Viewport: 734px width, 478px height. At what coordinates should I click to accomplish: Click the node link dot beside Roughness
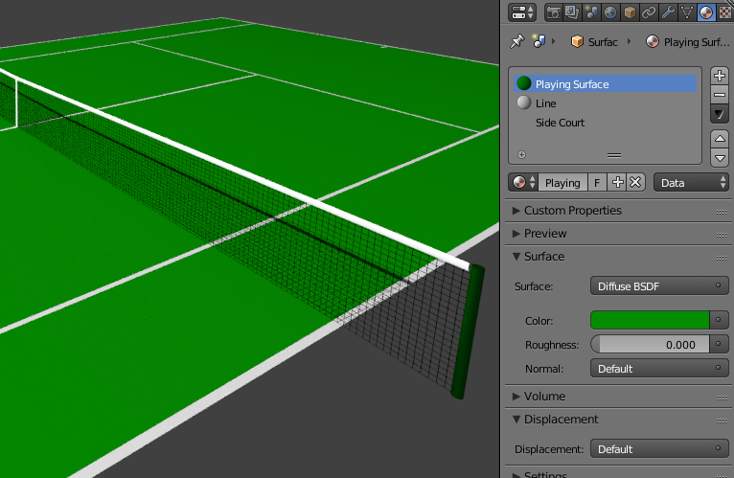coord(719,344)
